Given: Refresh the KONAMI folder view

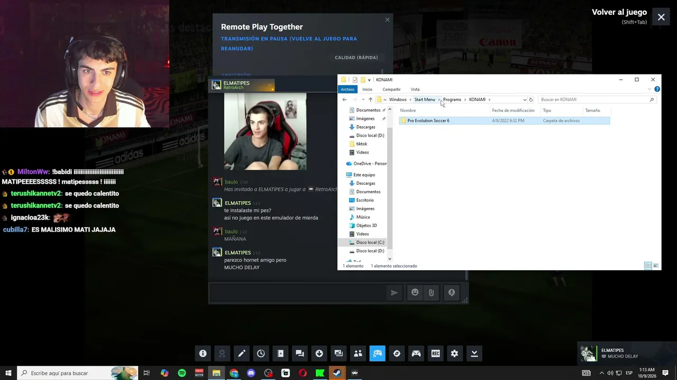Looking at the screenshot, I should (x=531, y=100).
